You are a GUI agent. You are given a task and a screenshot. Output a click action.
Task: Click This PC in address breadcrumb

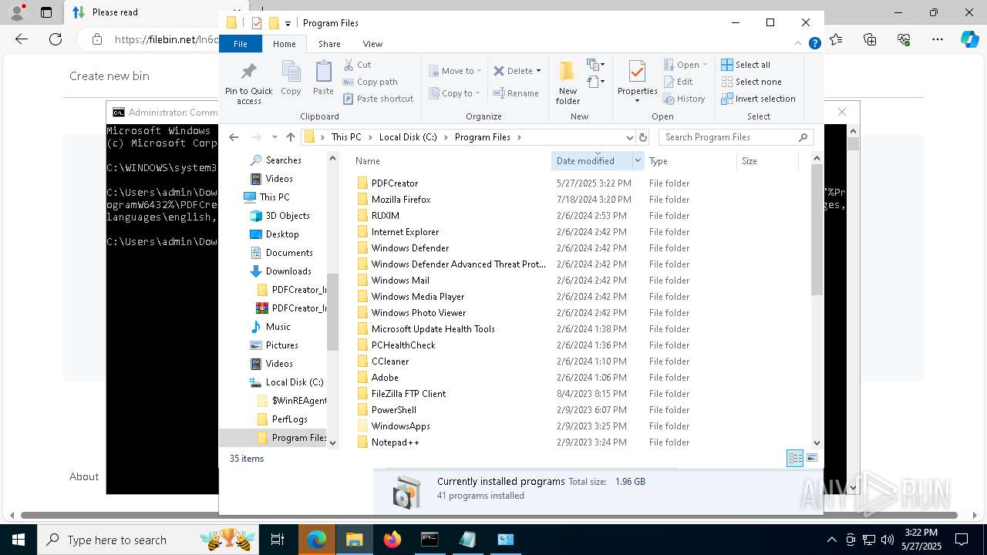click(x=346, y=137)
